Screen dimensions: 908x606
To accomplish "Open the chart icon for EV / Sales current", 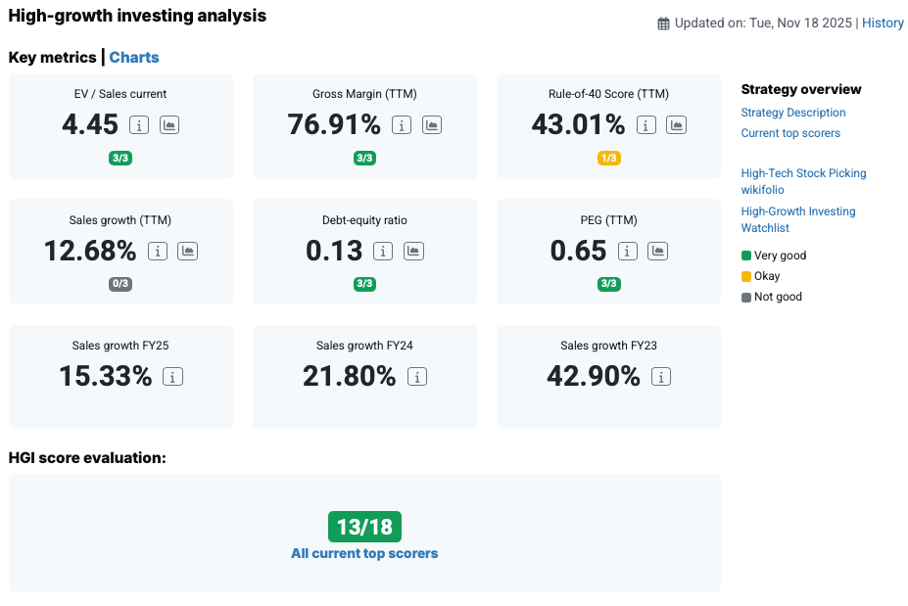I will 169,125.
